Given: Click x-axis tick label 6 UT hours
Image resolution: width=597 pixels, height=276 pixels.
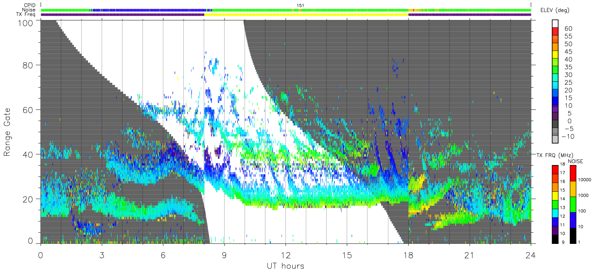Looking at the screenshot, I should pos(163,255).
